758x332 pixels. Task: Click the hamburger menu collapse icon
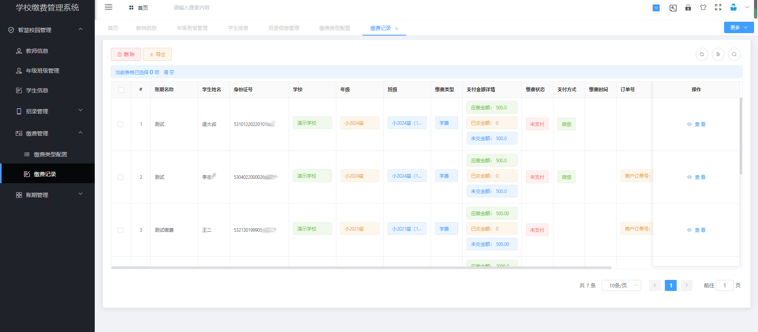pos(109,7)
